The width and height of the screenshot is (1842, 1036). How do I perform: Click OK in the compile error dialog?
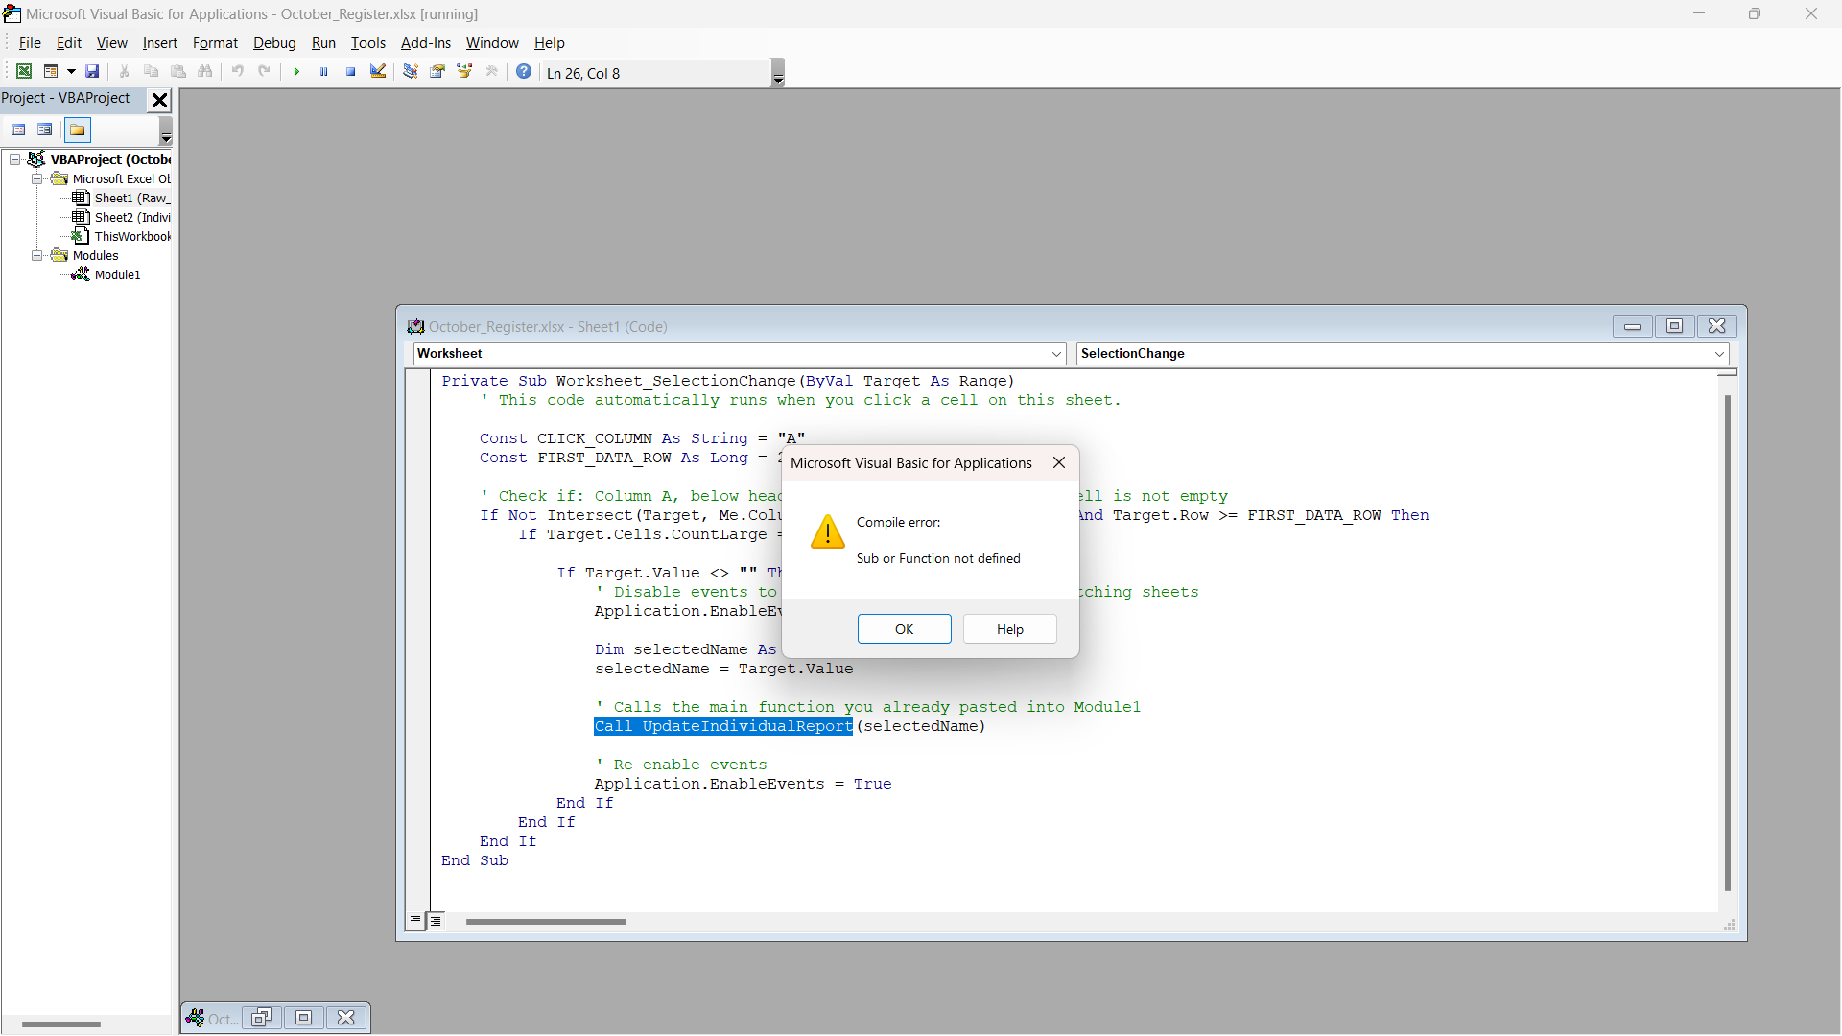tap(904, 629)
